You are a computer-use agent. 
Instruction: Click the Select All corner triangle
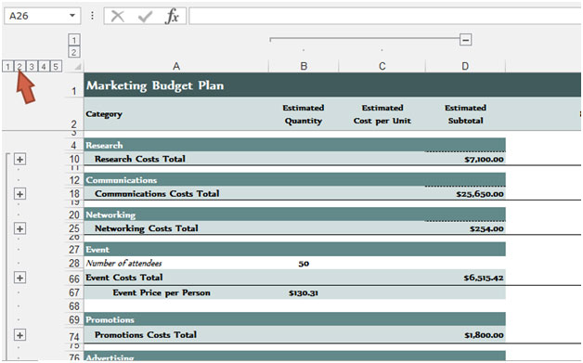pyautogui.click(x=77, y=67)
